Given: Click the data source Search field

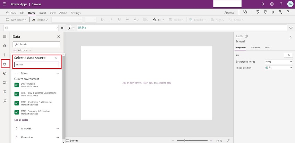Looking at the screenshot, I should coord(37,64).
